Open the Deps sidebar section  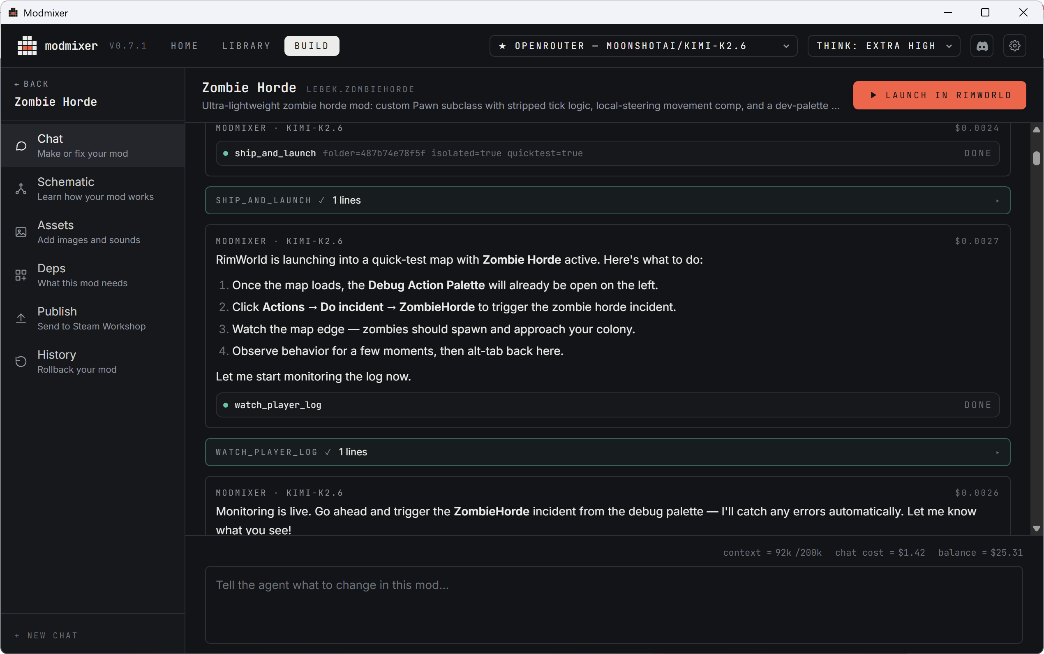(x=93, y=275)
